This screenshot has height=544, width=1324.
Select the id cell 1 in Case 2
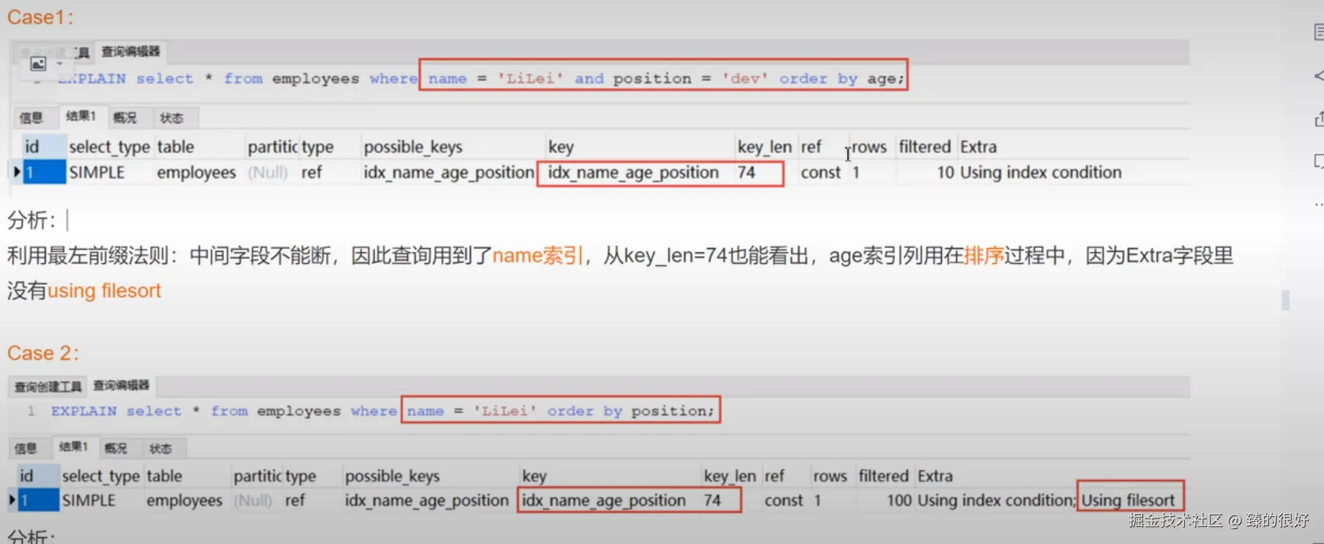pyautogui.click(x=39, y=500)
